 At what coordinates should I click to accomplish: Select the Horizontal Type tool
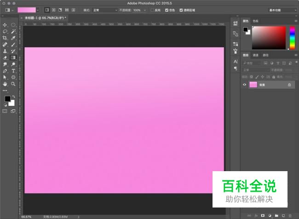(13, 71)
